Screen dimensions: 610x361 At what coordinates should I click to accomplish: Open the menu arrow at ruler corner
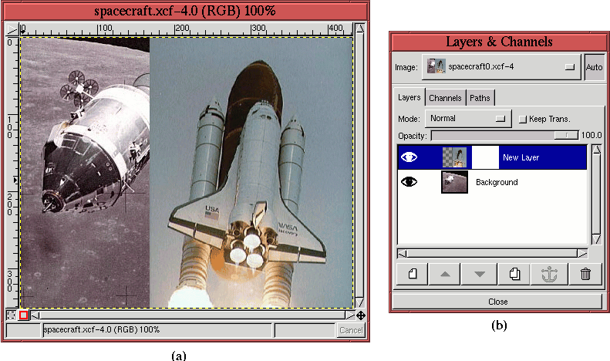12,29
